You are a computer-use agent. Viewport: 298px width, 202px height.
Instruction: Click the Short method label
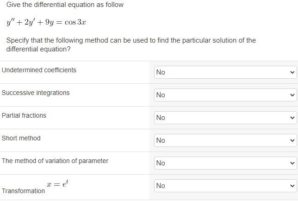(x=21, y=138)
